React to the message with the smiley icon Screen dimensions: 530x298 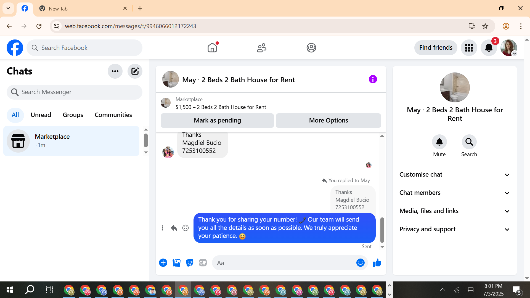185,228
